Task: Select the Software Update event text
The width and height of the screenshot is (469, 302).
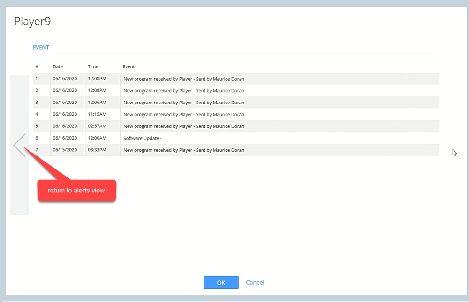Action: 142,138
